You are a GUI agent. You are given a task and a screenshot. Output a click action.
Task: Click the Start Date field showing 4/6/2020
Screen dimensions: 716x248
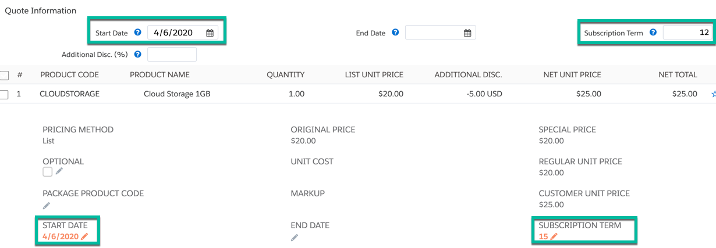175,33
